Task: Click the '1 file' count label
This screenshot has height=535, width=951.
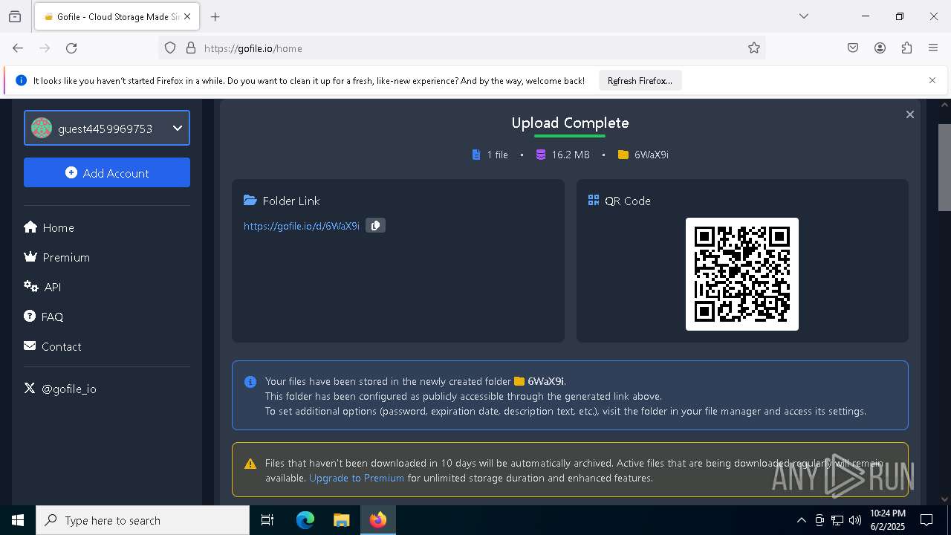Action: point(497,155)
